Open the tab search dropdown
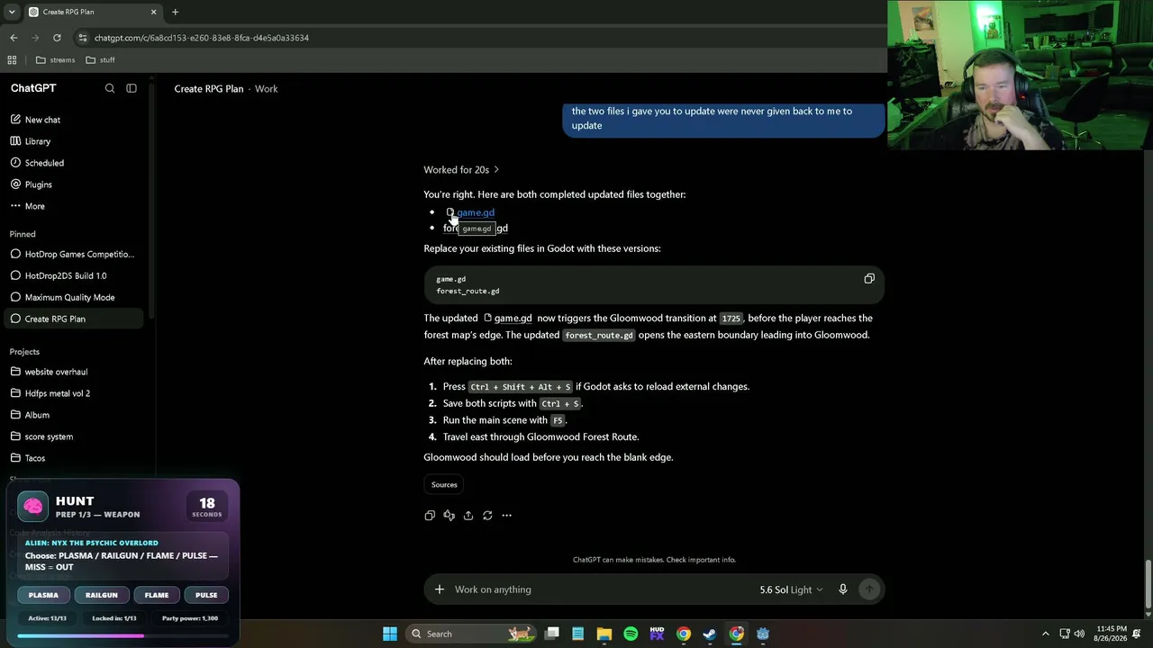 12,13
